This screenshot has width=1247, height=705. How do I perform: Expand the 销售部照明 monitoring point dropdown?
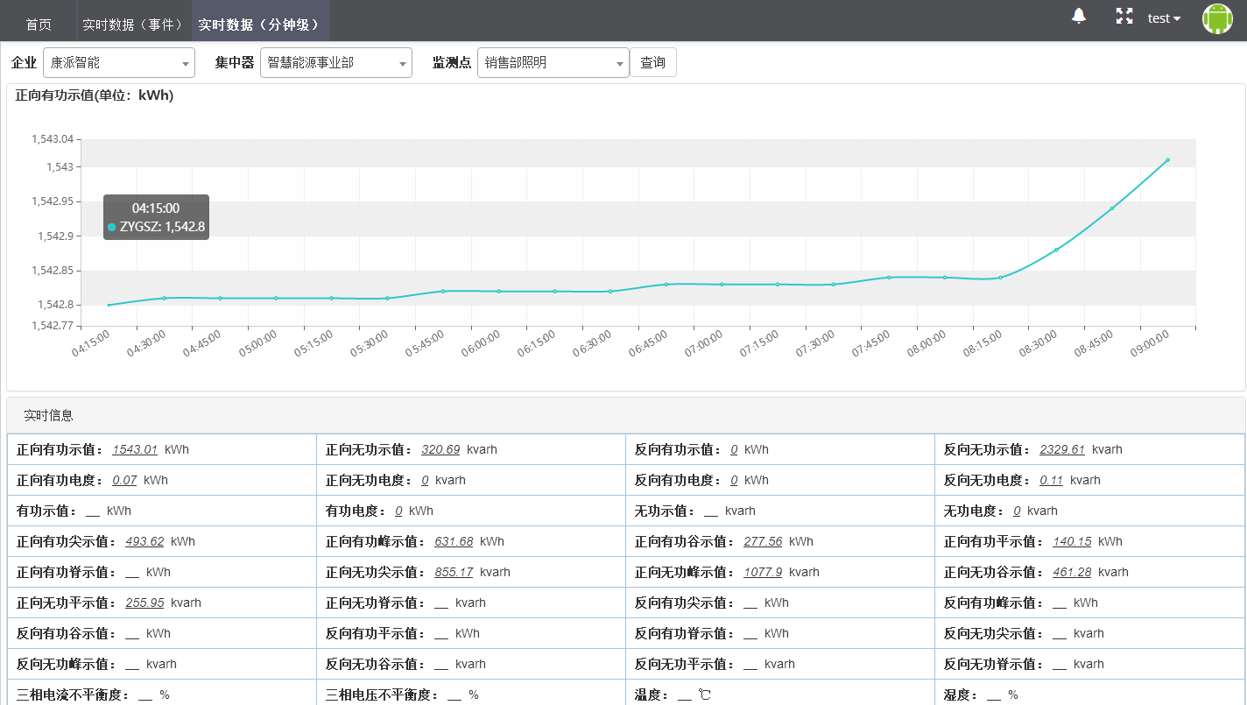553,63
